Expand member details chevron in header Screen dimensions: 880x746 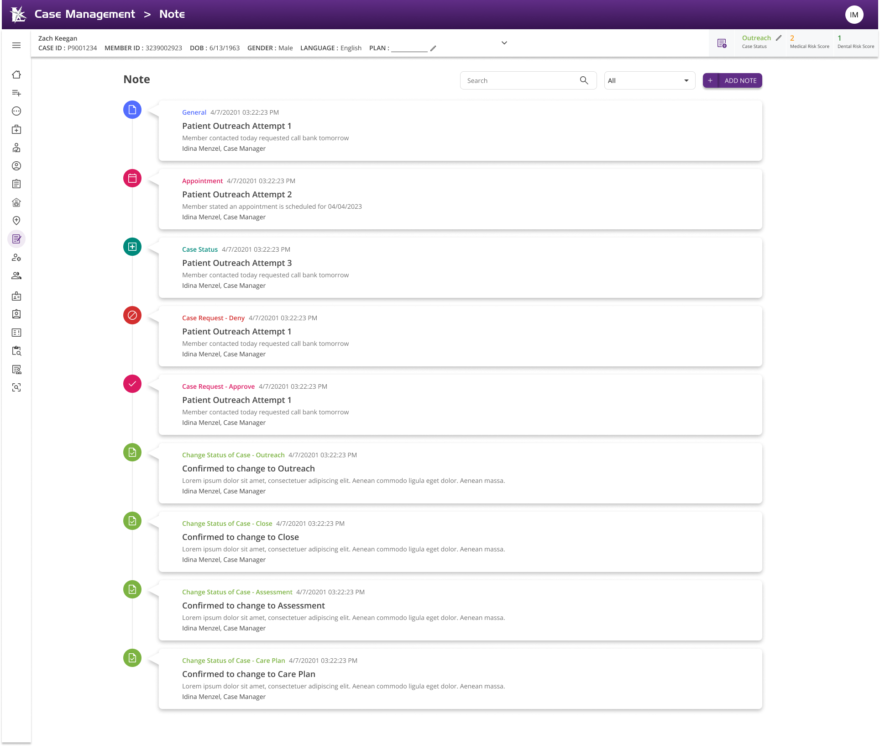[504, 43]
